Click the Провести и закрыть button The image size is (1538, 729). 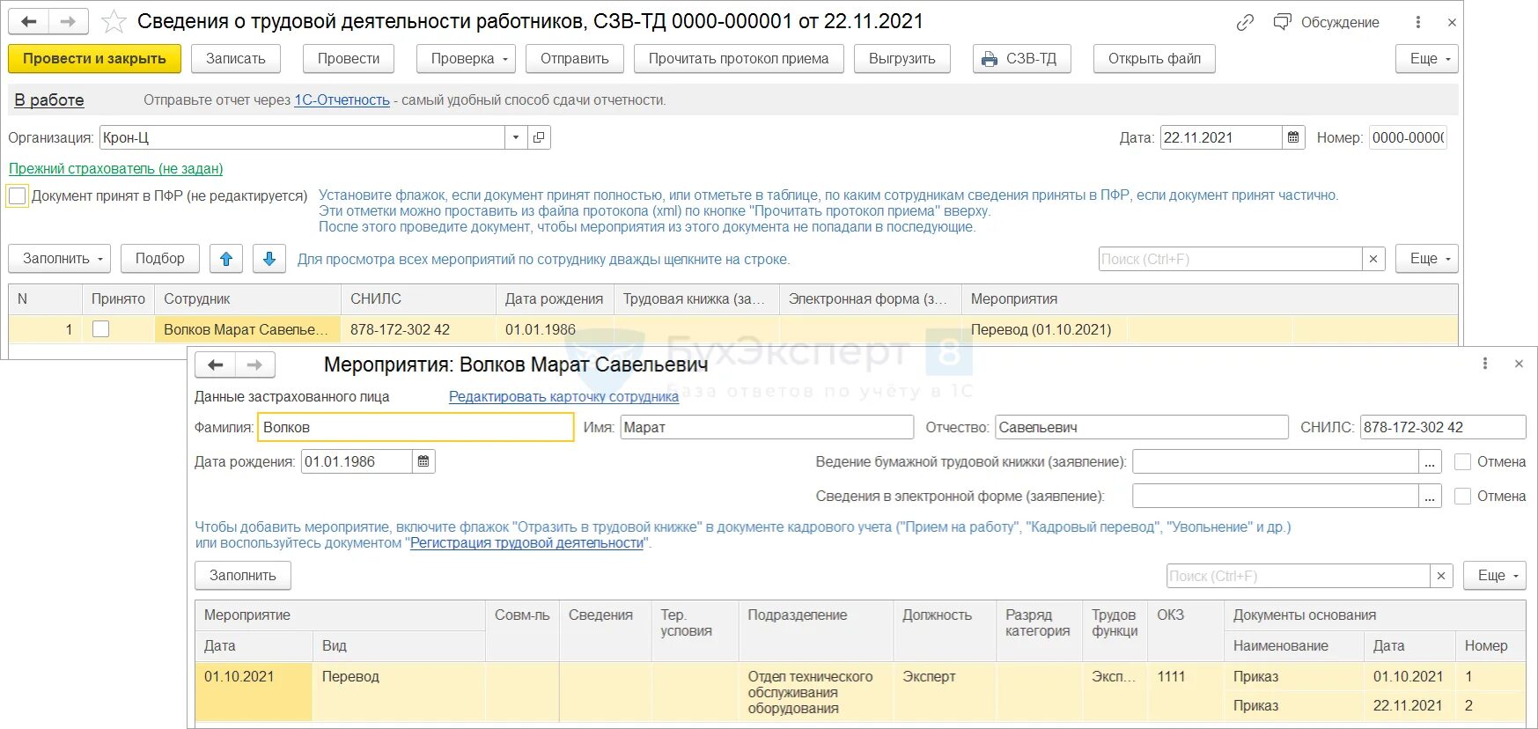(94, 58)
